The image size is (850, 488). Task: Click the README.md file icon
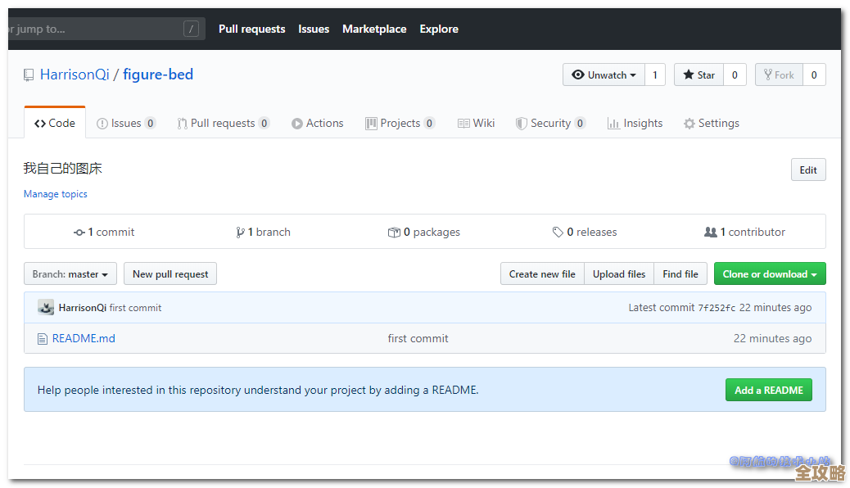tap(43, 338)
